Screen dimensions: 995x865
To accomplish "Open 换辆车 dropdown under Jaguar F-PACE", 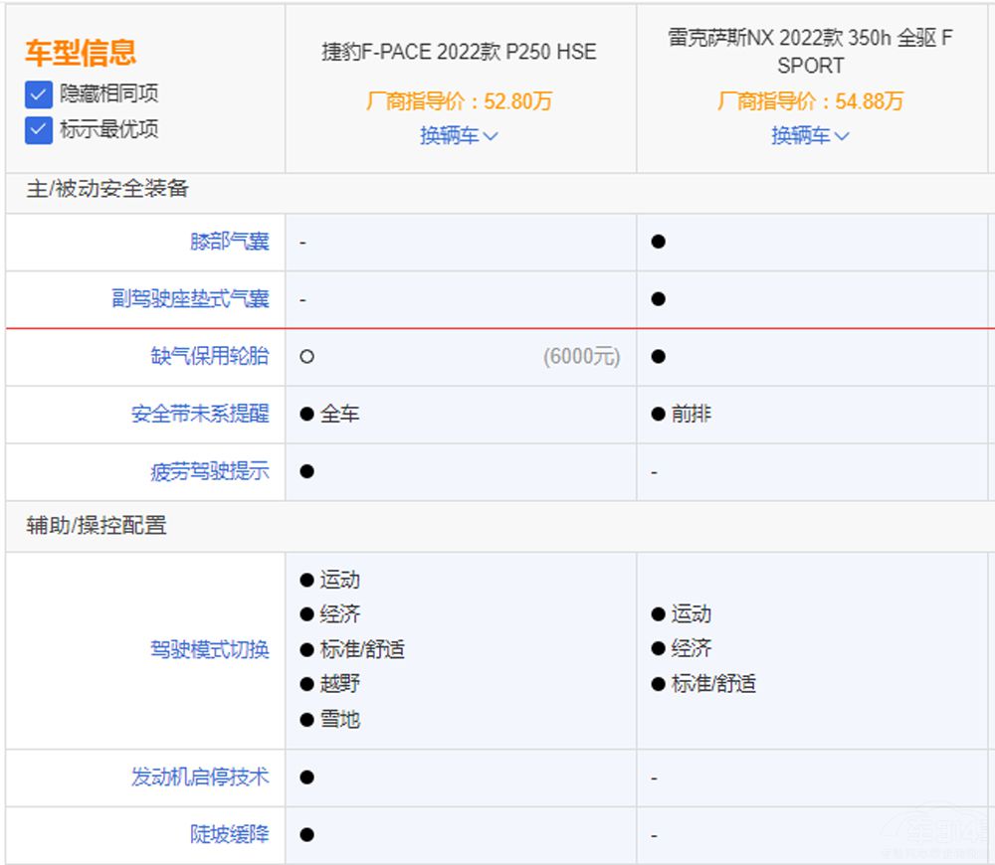I will 459,136.
